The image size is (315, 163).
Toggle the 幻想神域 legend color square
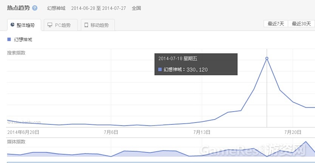[x=9, y=39]
